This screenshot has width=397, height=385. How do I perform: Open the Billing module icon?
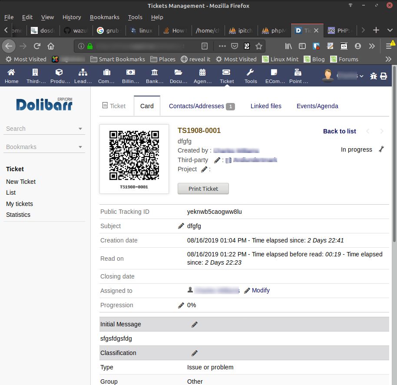[x=130, y=75]
